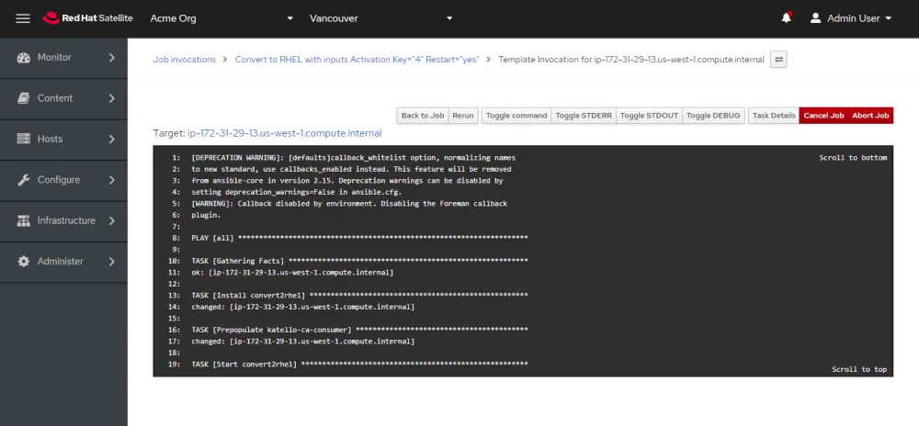Click the Monitor dashboard icon
The width and height of the screenshot is (919, 426).
pyautogui.click(x=24, y=58)
